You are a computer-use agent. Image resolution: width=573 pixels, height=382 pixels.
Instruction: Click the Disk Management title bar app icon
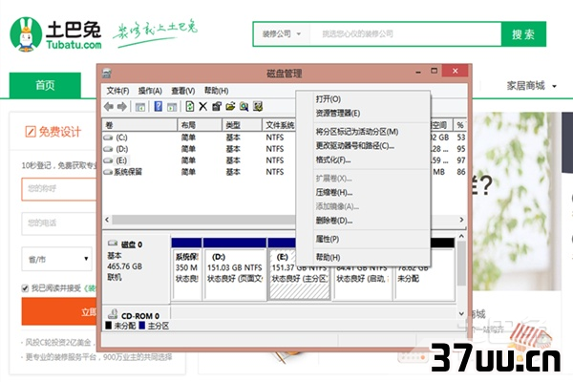tap(107, 74)
